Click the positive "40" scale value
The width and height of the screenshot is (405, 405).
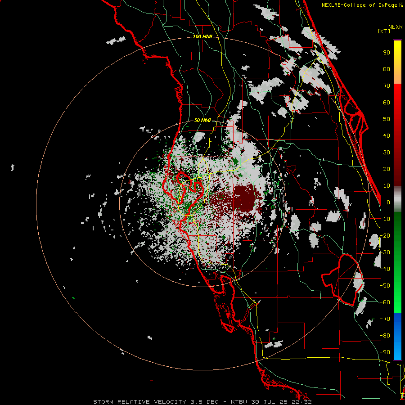[387, 135]
